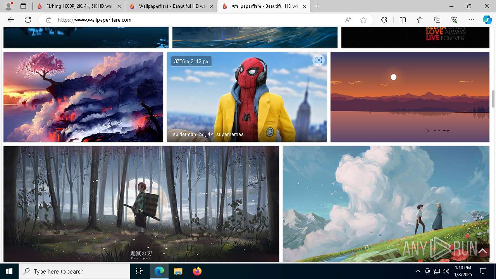Open the Spiderman yellow jacket wallpaper
Viewport: 496px width, 279px height.
point(247,97)
